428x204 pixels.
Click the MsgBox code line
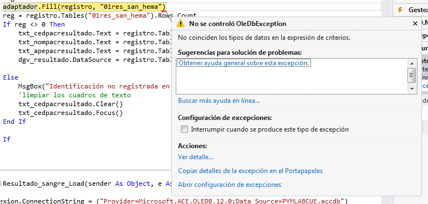tap(94, 87)
